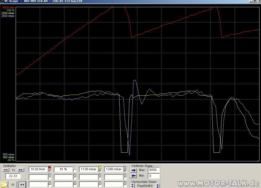Click the right arrow in Vertikale Skala
The width and height of the screenshot is (261, 188).
(x=133, y=170)
